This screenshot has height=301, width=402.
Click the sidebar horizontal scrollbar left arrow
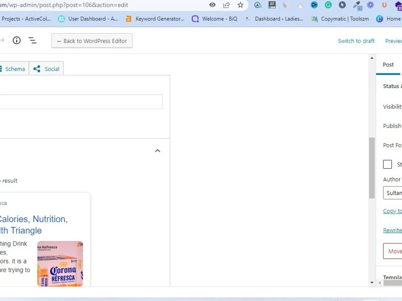[380, 283]
